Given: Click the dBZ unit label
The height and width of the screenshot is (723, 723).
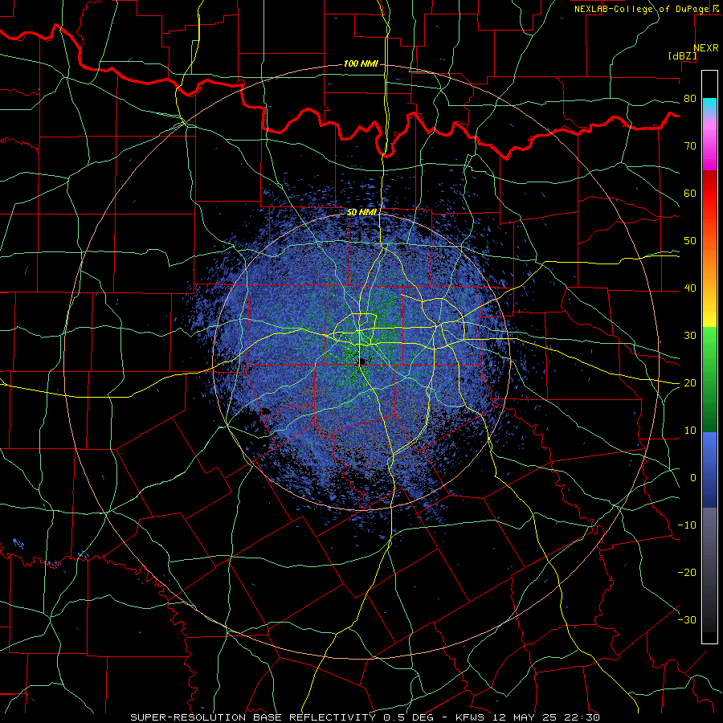Looking at the screenshot, I should click(682, 55).
